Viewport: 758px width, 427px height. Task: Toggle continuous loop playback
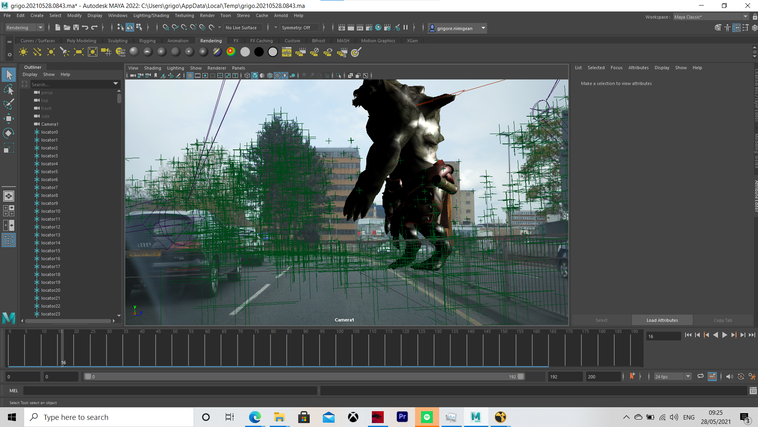pyautogui.click(x=700, y=376)
